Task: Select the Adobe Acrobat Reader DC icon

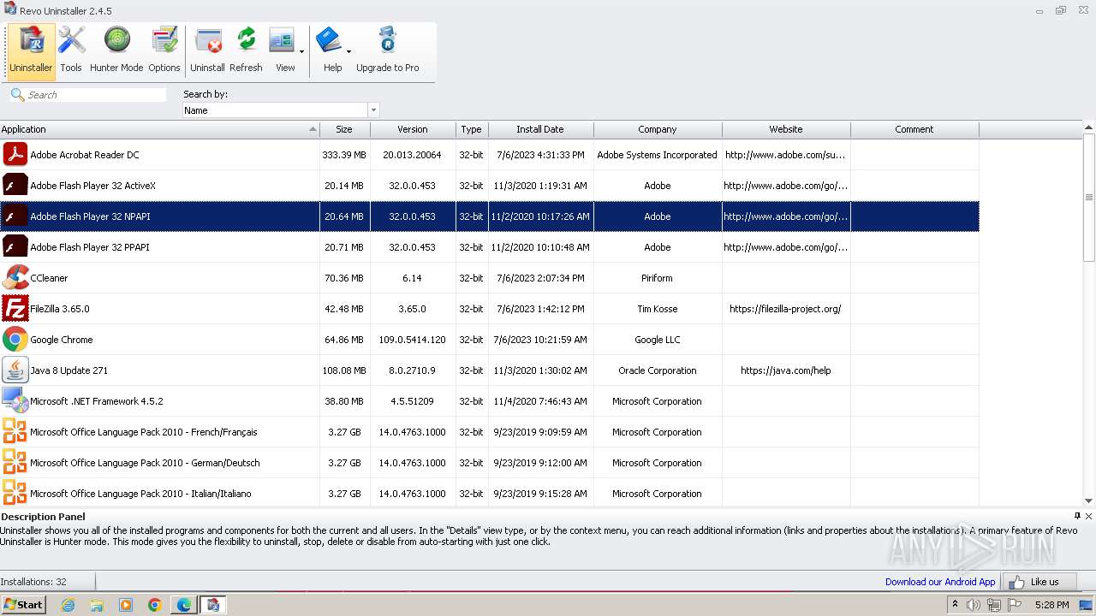Action: [15, 155]
